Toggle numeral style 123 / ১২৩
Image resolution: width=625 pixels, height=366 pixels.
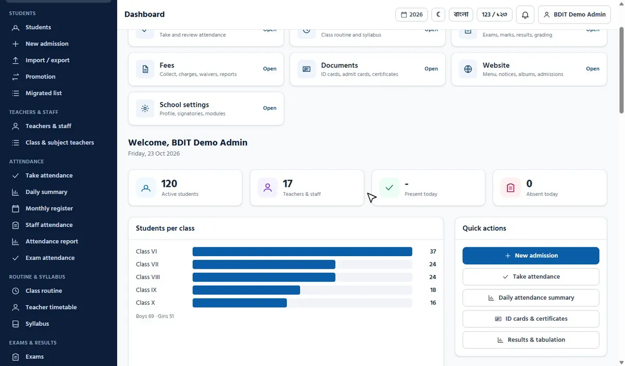point(495,15)
